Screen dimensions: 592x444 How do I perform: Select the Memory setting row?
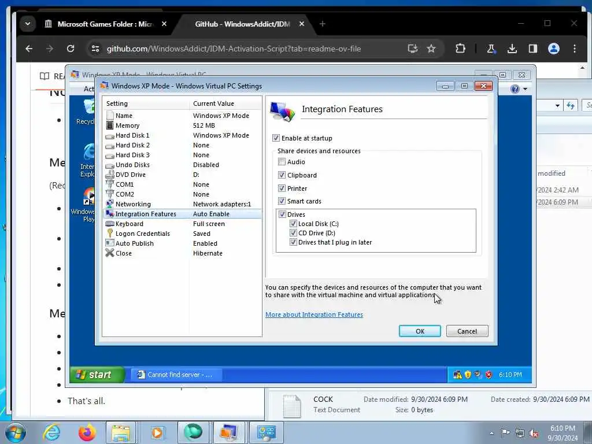[182, 125]
